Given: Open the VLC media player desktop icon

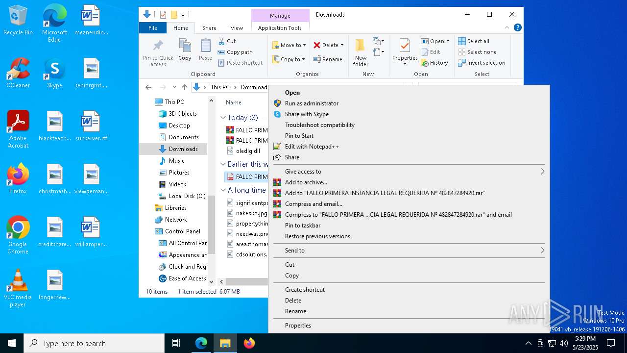Looking at the screenshot, I should pos(18,288).
